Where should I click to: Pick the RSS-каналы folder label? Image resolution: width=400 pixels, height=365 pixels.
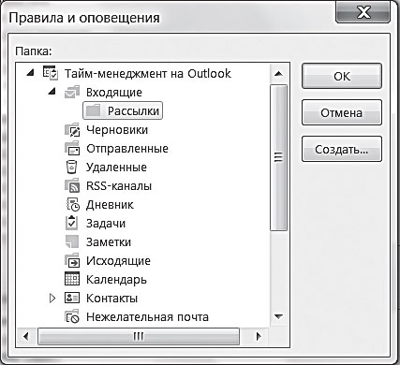pyautogui.click(x=119, y=186)
